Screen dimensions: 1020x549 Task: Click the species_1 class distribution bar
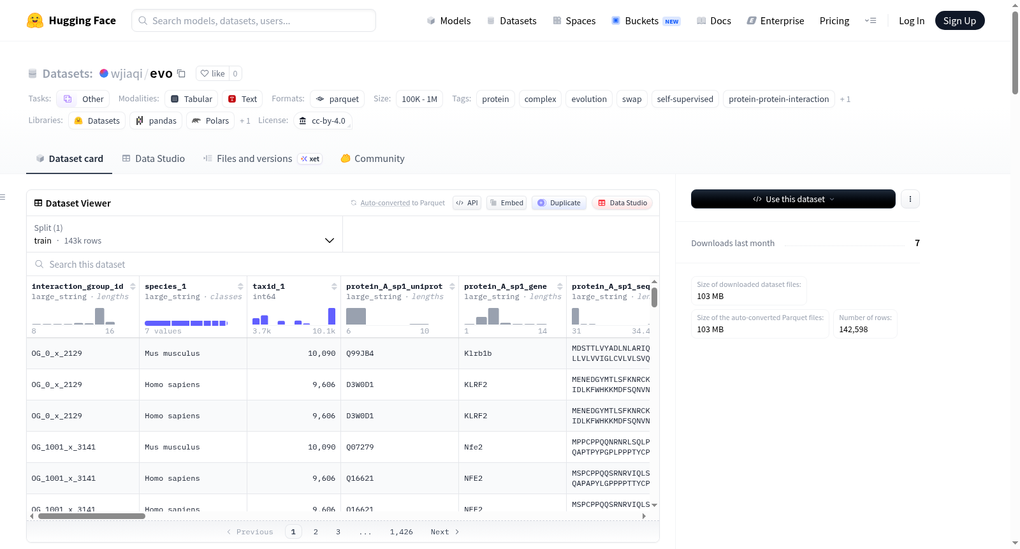point(186,323)
